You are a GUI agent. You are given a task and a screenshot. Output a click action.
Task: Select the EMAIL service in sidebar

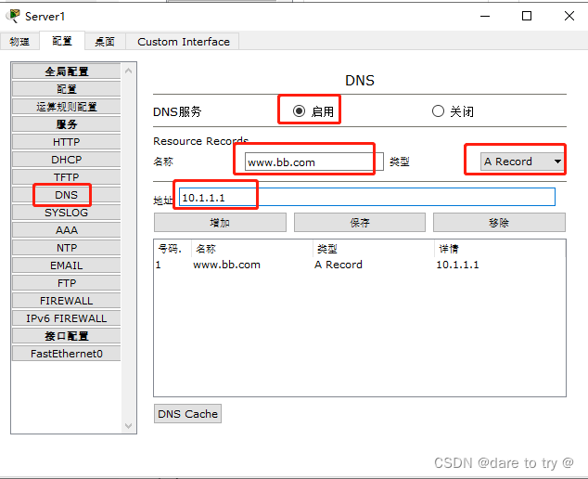[x=67, y=265]
